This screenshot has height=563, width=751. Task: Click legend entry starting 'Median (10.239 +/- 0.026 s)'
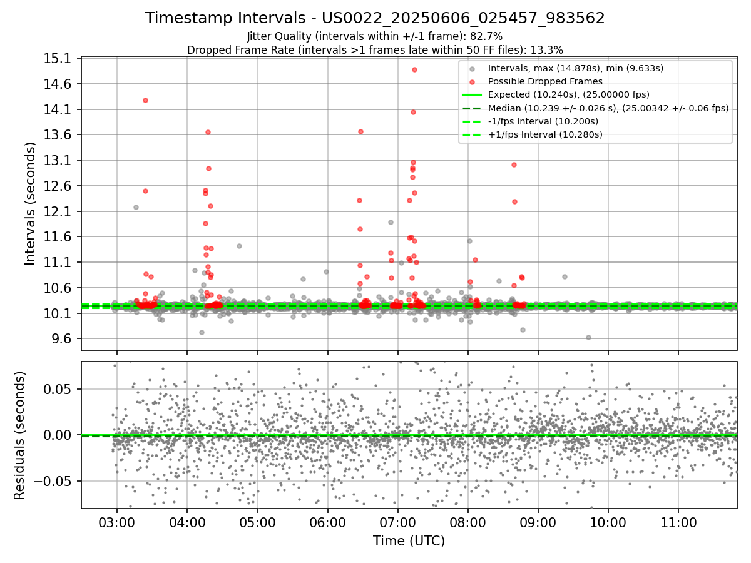(608, 108)
